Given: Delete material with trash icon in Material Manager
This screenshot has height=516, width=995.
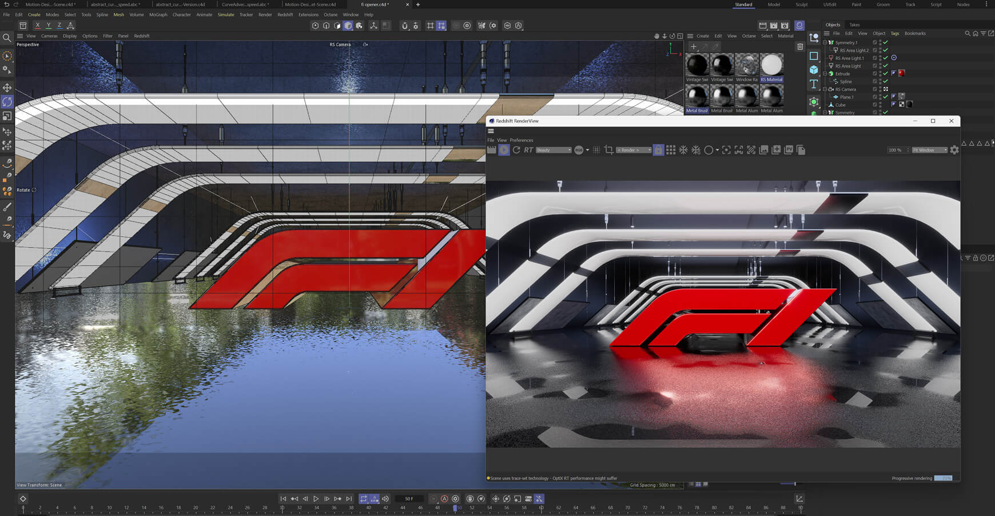Looking at the screenshot, I should (x=800, y=47).
